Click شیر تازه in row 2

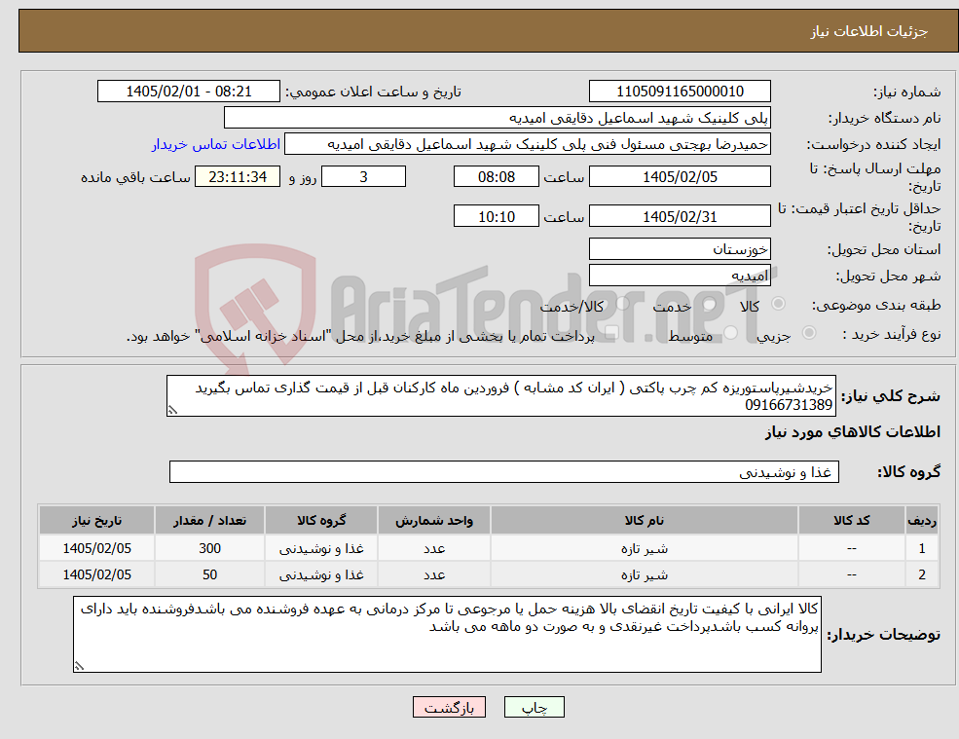click(644, 574)
